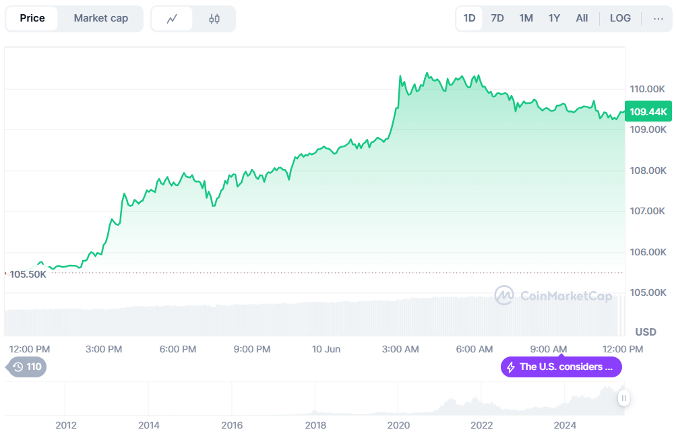Click the range slider pause handle
Screen dimensions: 676x436
click(x=624, y=398)
